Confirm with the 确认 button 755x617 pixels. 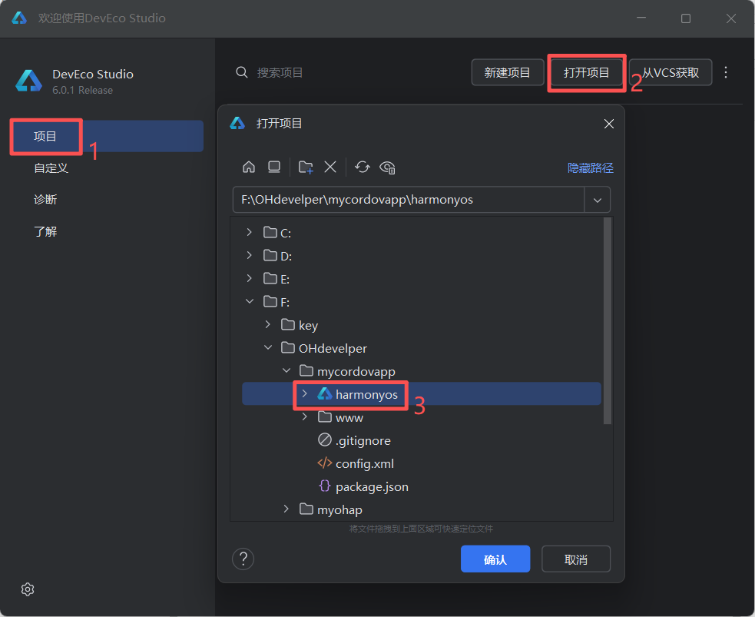(495, 559)
